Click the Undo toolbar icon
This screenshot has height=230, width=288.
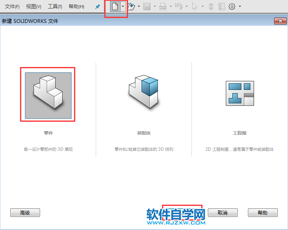(x=179, y=7)
